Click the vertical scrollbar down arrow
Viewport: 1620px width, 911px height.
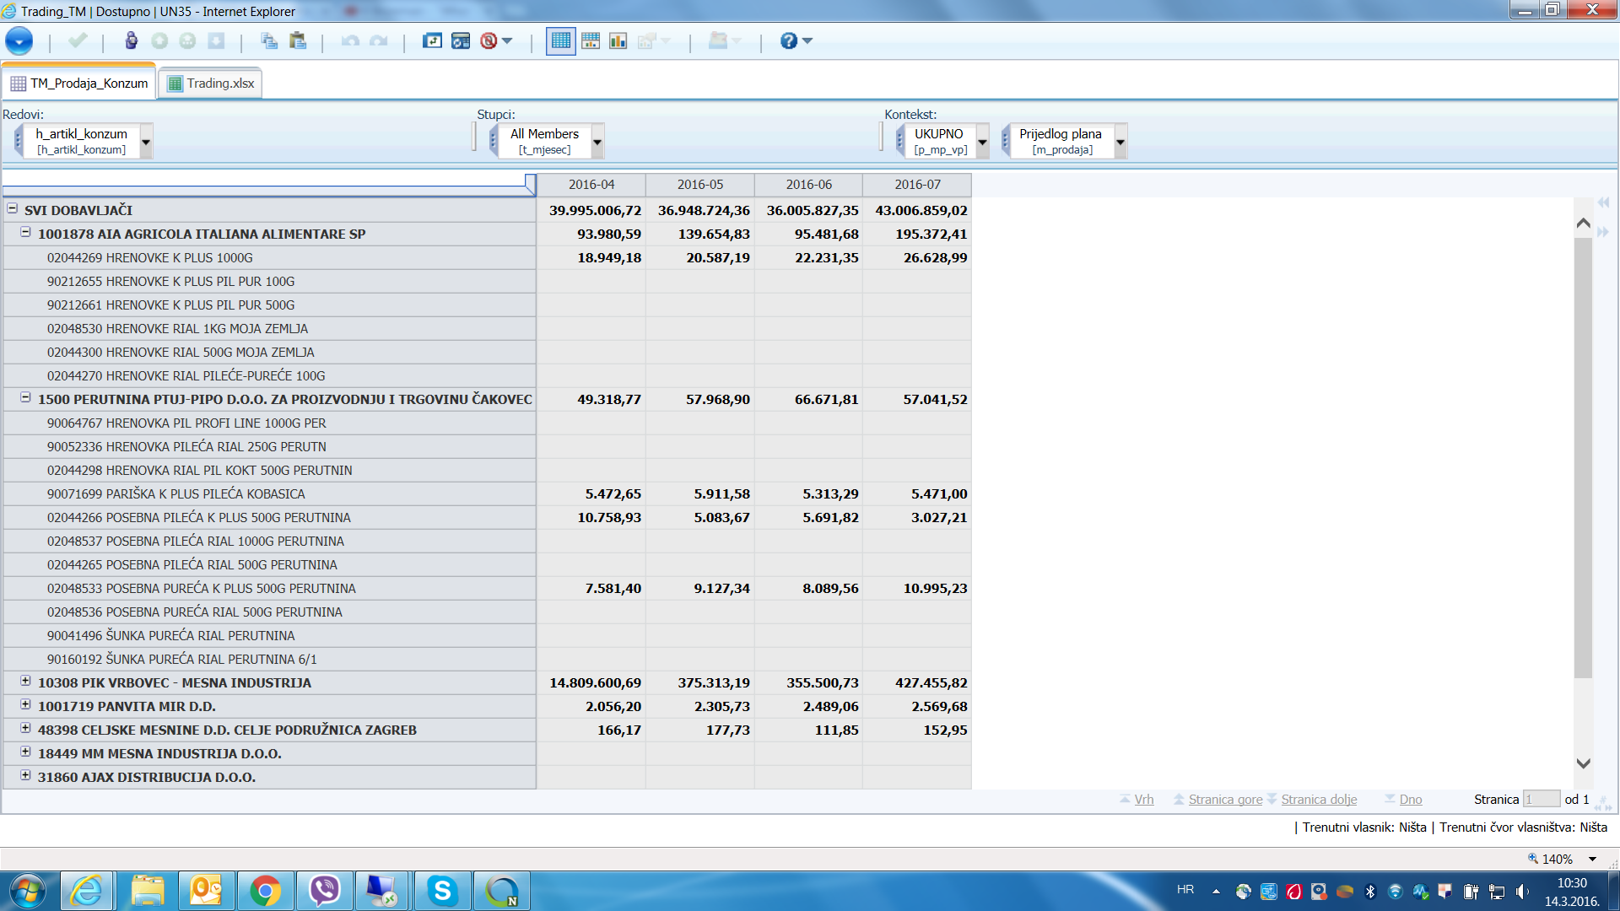click(1583, 763)
